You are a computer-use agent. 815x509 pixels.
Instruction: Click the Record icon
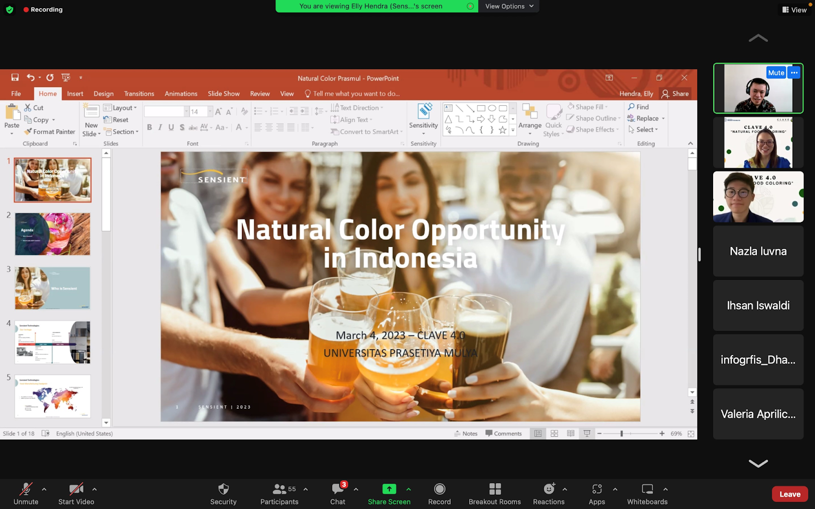(439, 489)
